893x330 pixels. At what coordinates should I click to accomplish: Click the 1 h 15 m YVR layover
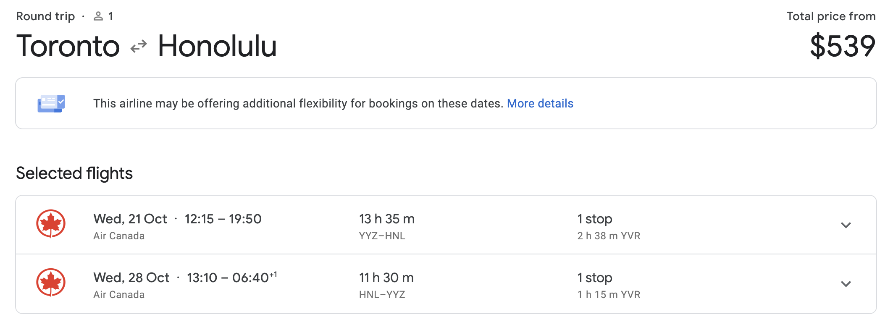[609, 295]
